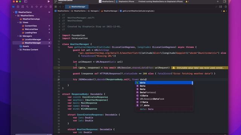Choose NSData autocomplete suggestion
Image resolution: width=241 pixels, height=135 pixels.
click(x=164, y=96)
